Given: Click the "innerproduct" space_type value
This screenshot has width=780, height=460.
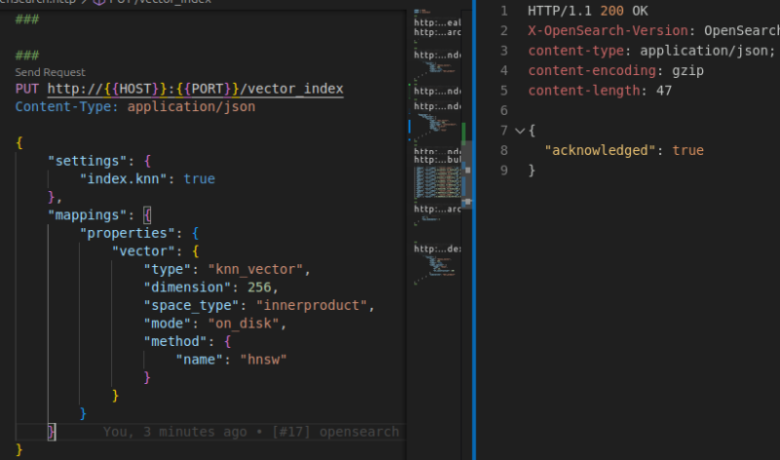Looking at the screenshot, I should click(322, 305).
